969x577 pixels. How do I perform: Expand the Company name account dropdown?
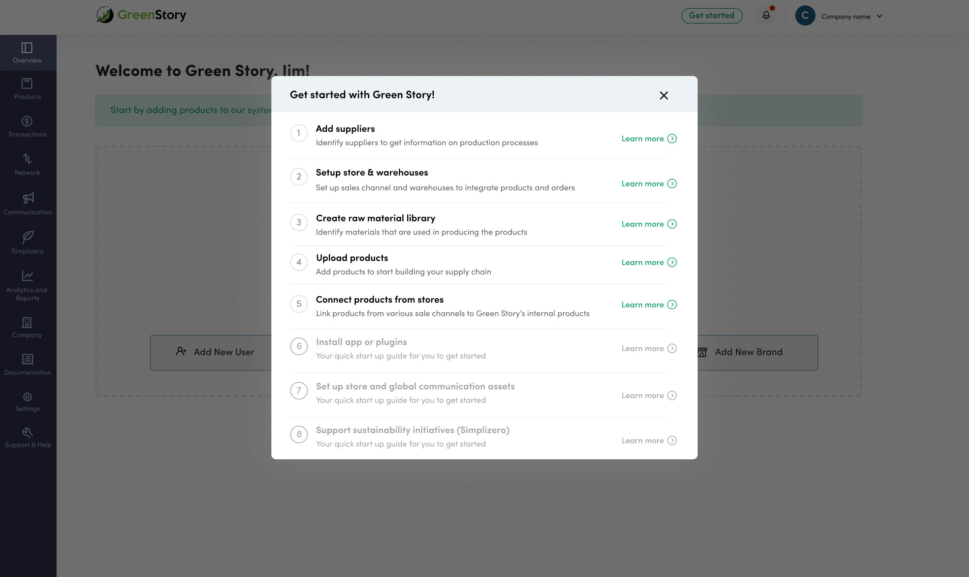(x=879, y=16)
